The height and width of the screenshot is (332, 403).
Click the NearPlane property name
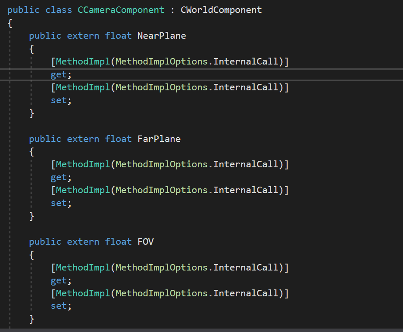[x=161, y=36]
